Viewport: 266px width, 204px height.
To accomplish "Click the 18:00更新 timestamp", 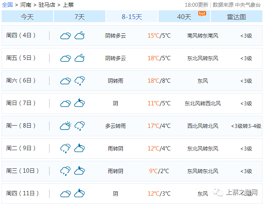I will (197, 5).
